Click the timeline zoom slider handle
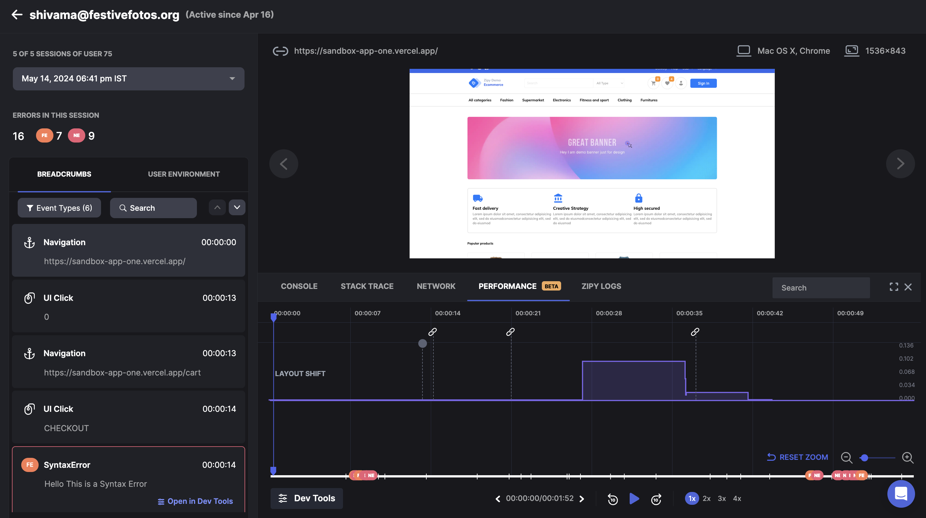This screenshot has width=926, height=518. 865,458
